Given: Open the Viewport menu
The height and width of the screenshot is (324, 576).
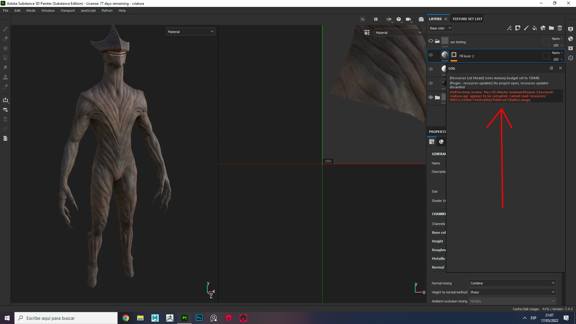Looking at the screenshot, I should 67,10.
